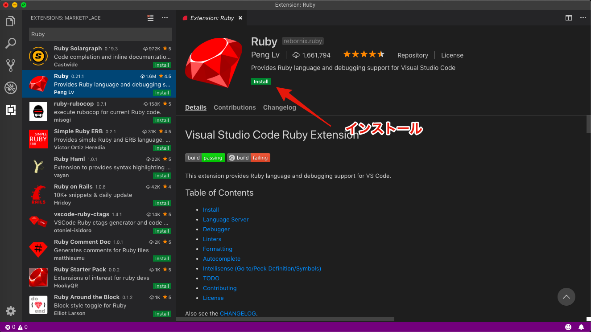Install Ruby Haml extension
Image resolution: width=591 pixels, height=332 pixels.
162,176
